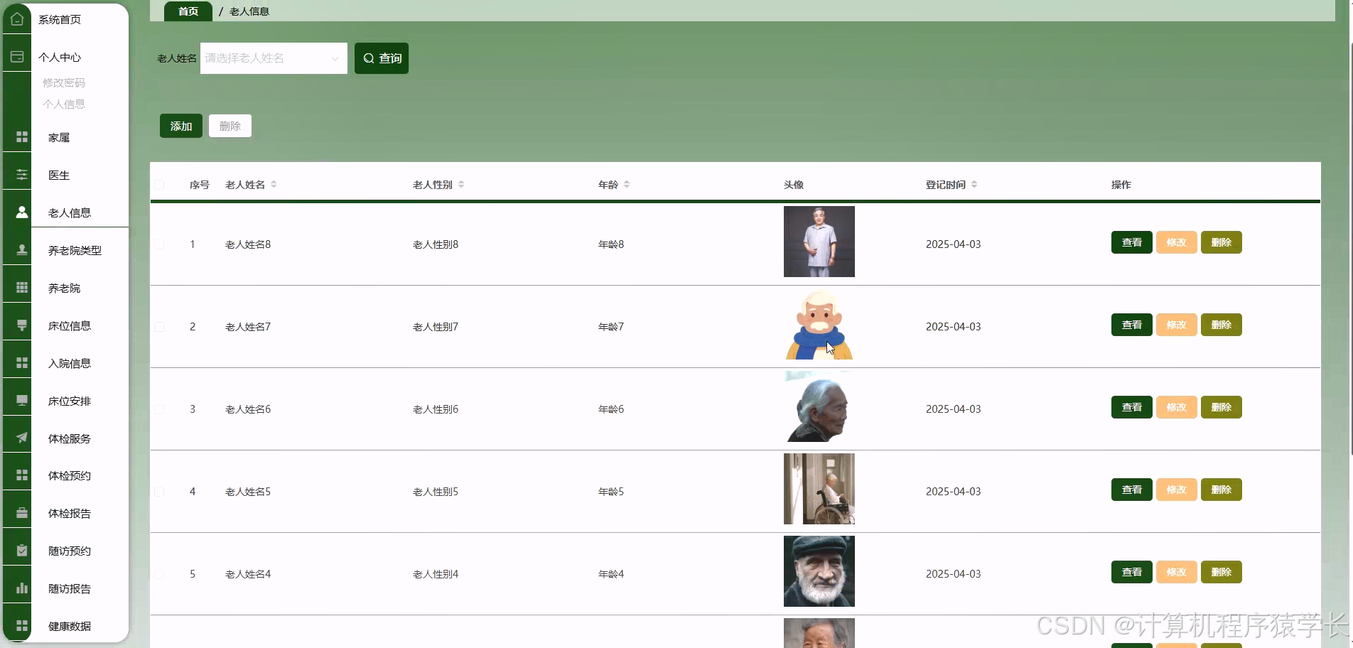The height and width of the screenshot is (648, 1353).
Task: Sort the table by 登记时间 column arrows
Action: point(974,184)
